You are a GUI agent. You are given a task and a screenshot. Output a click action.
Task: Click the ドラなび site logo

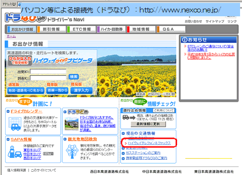tap(26, 18)
